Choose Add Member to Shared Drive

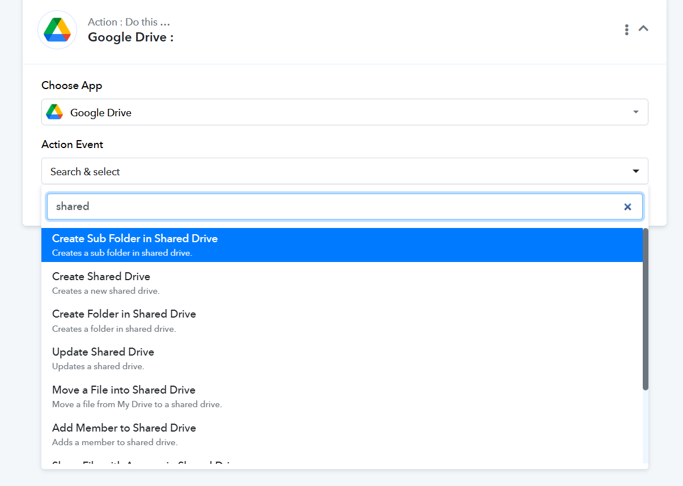(x=342, y=434)
